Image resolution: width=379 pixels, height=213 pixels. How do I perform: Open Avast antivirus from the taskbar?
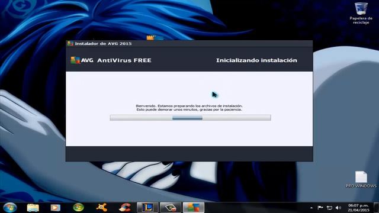[x=102, y=208]
